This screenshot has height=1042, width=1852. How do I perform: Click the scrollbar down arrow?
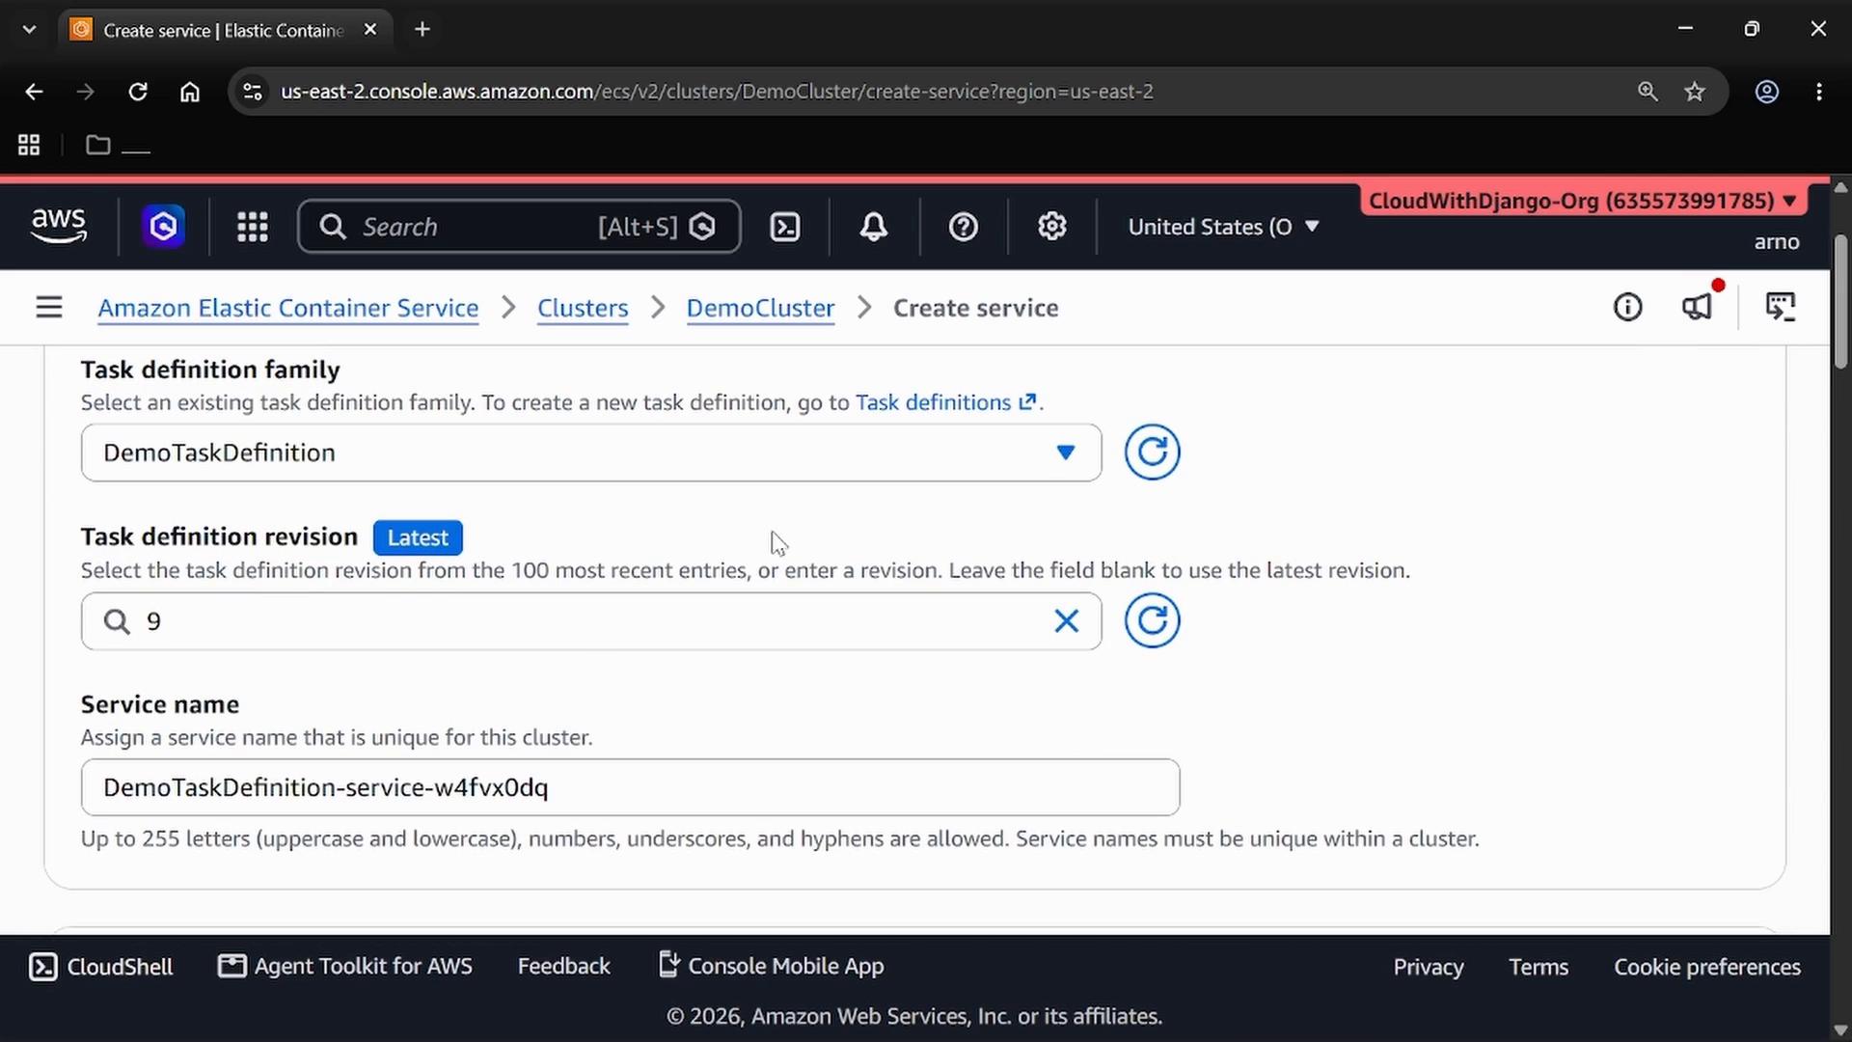pyautogui.click(x=1840, y=1030)
